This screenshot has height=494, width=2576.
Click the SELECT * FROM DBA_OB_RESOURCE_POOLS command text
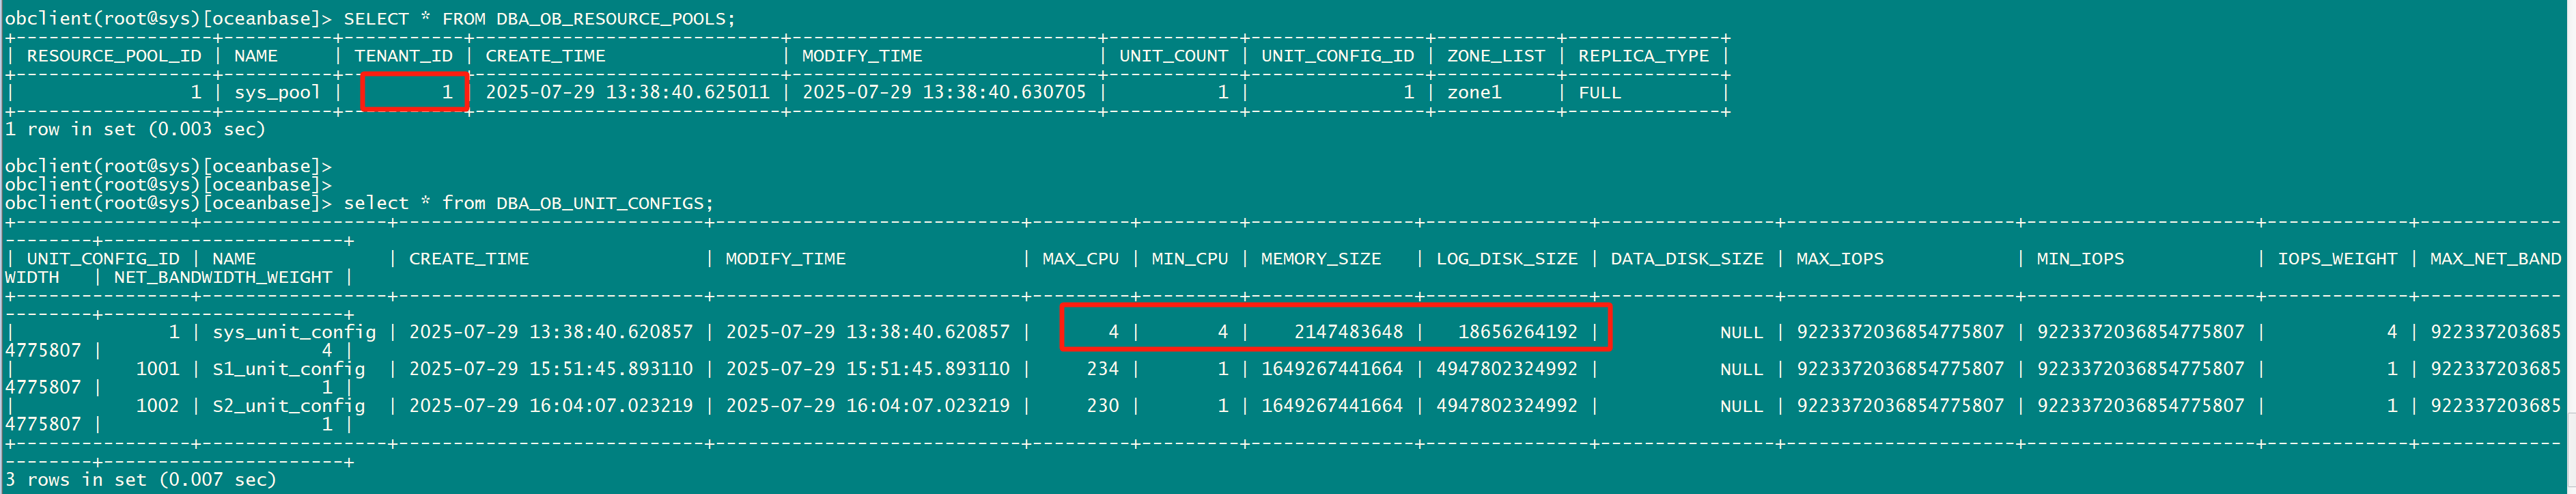pyautogui.click(x=540, y=19)
